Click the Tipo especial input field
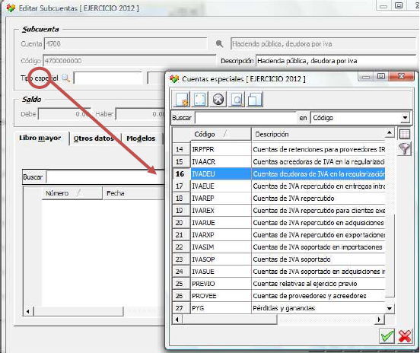420x353 pixels. pos(108,78)
